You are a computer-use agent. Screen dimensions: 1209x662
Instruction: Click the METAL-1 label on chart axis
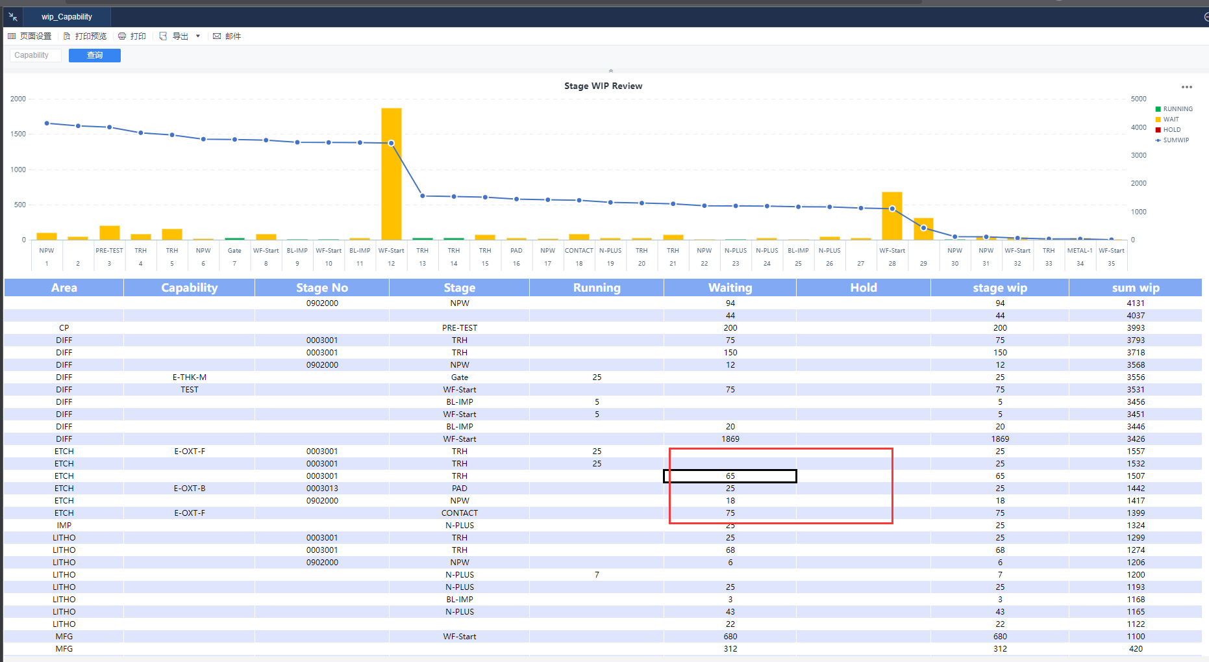coord(1080,251)
